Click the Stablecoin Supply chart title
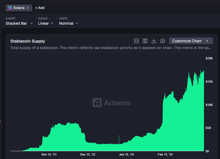 28,41
